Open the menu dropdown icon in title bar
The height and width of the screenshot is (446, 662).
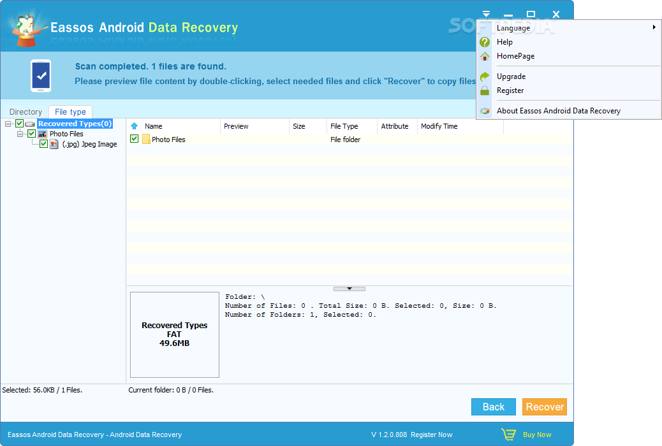tap(486, 14)
